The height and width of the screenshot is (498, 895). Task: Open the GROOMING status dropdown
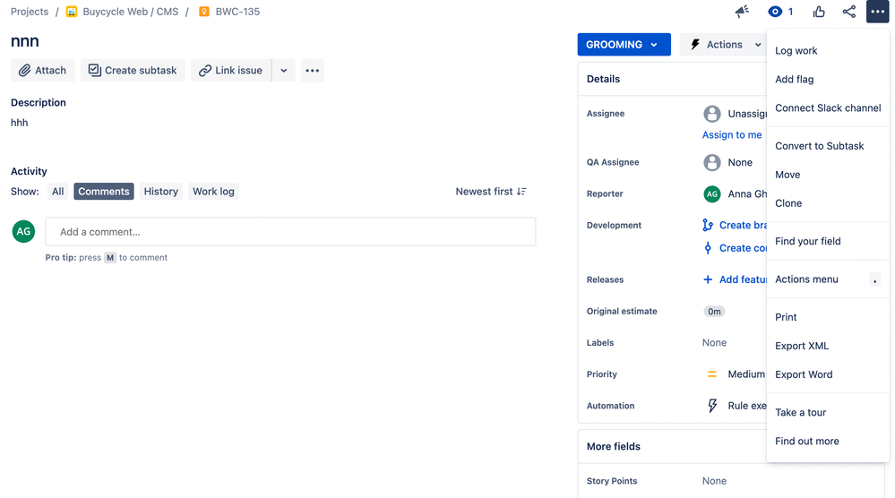(x=624, y=45)
